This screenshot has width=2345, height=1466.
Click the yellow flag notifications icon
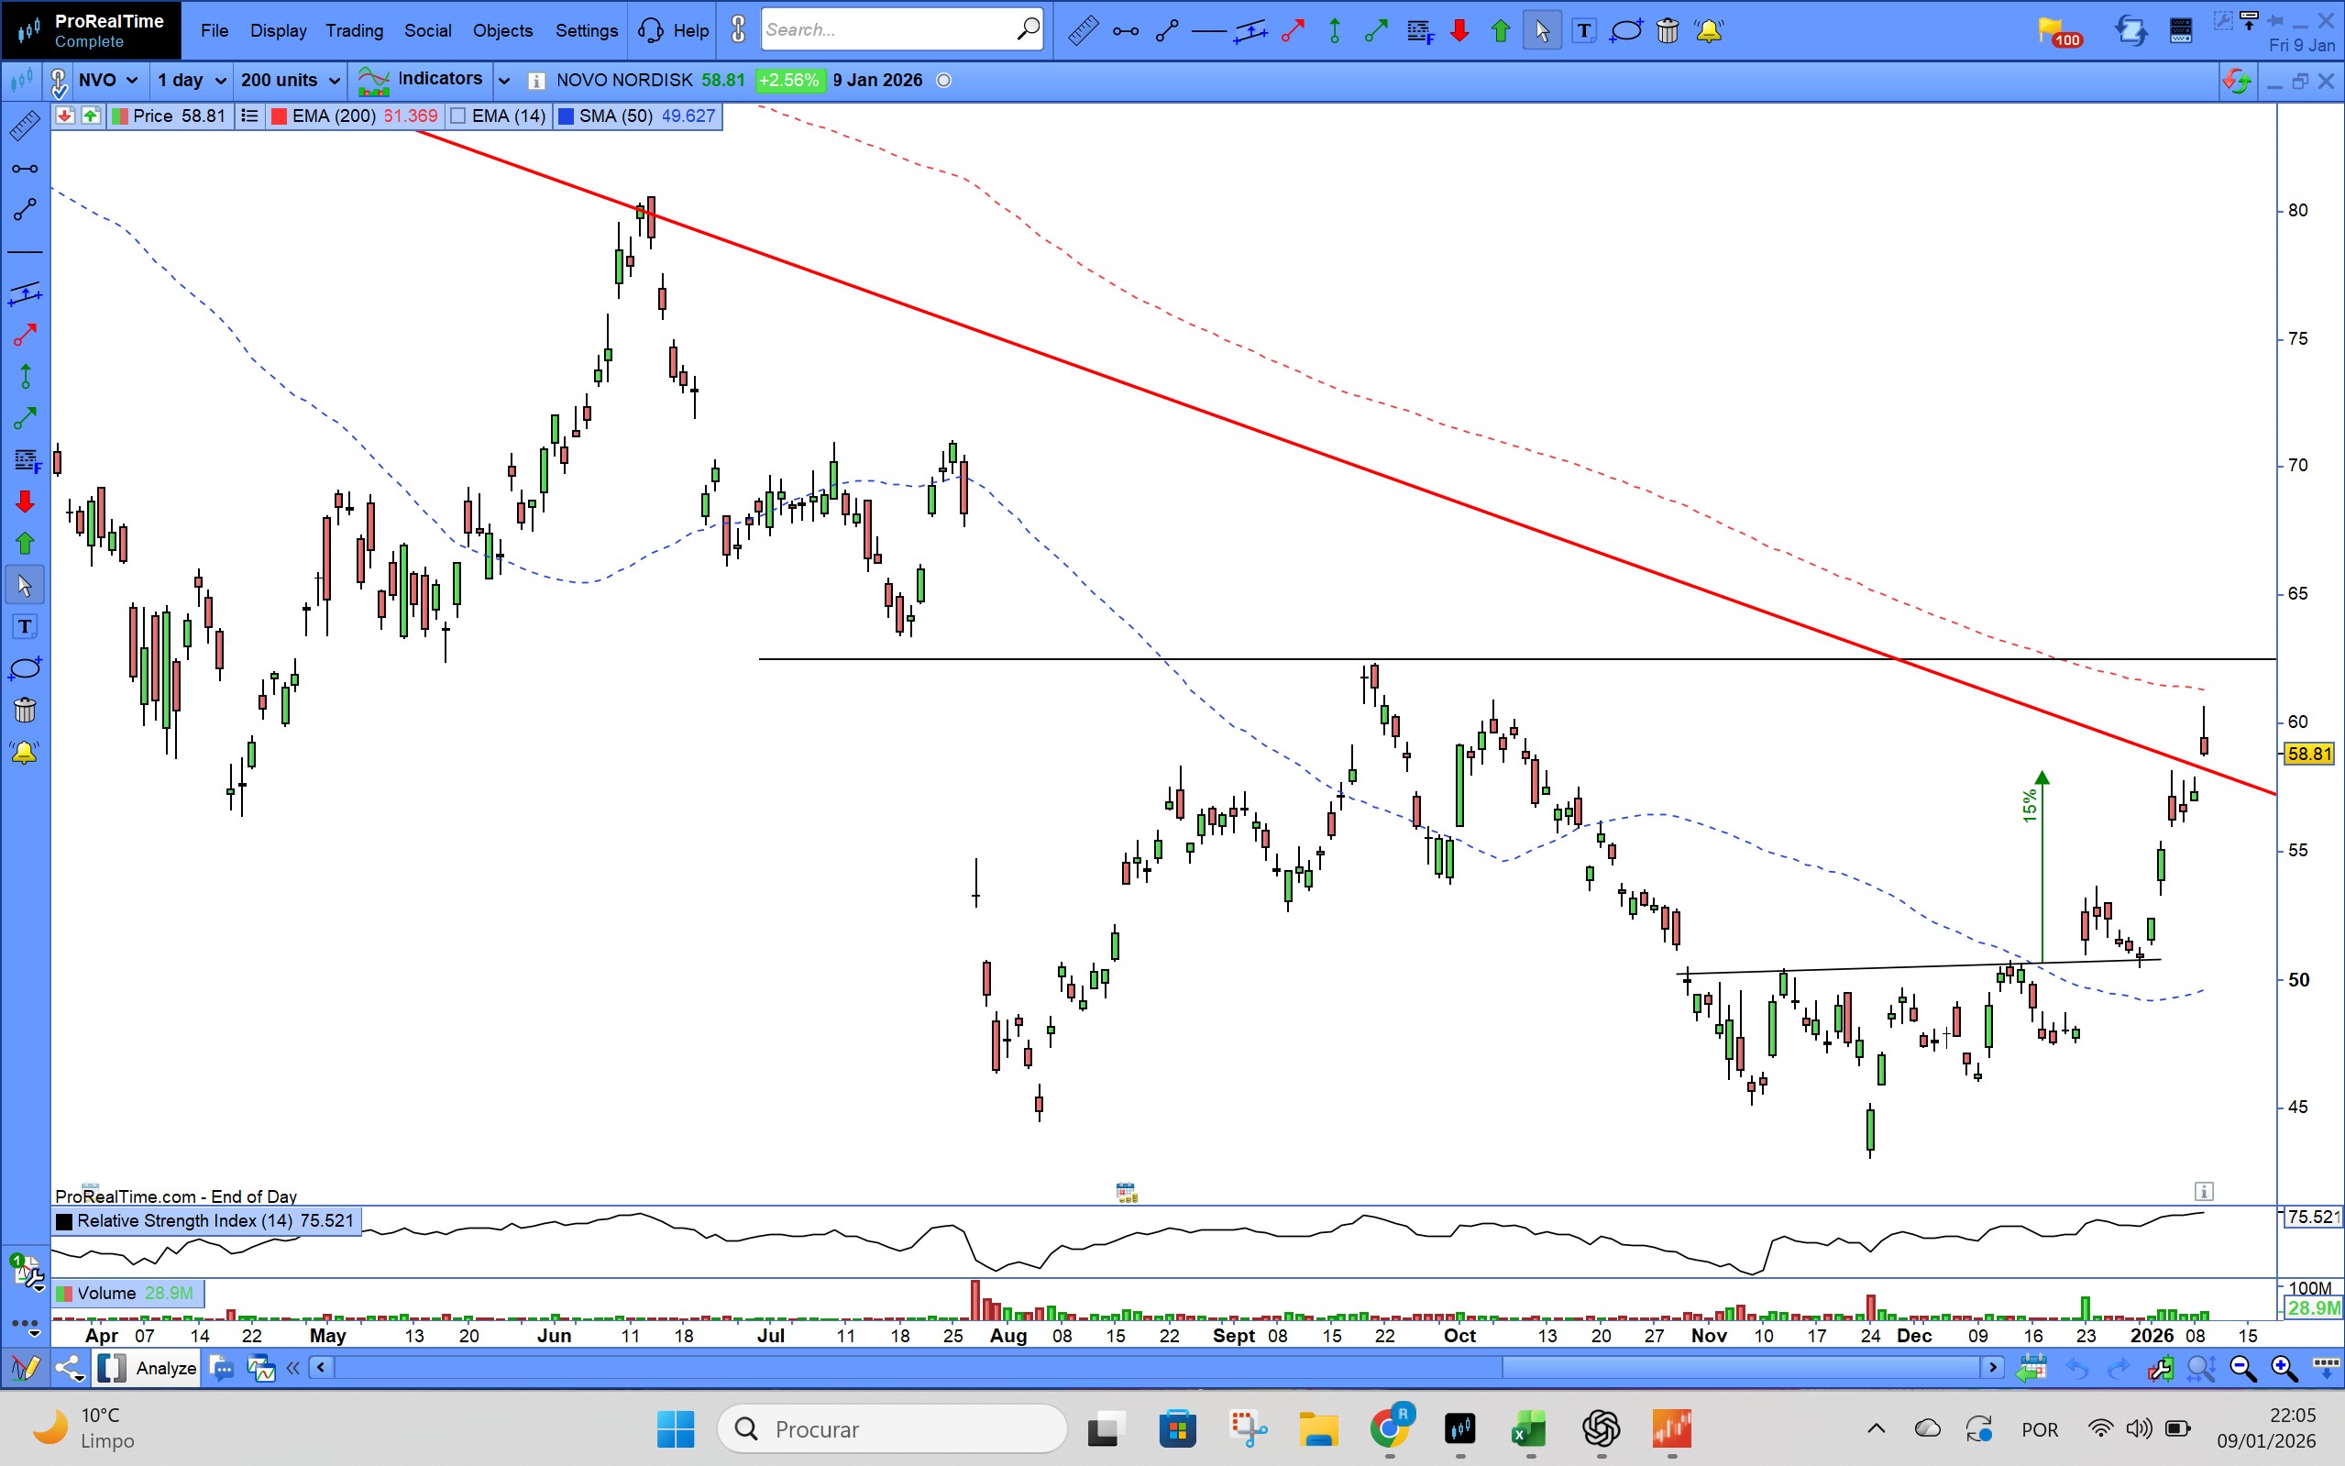(2051, 31)
